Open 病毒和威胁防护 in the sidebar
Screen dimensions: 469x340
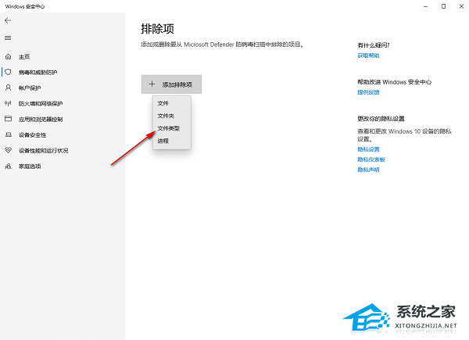pos(38,73)
